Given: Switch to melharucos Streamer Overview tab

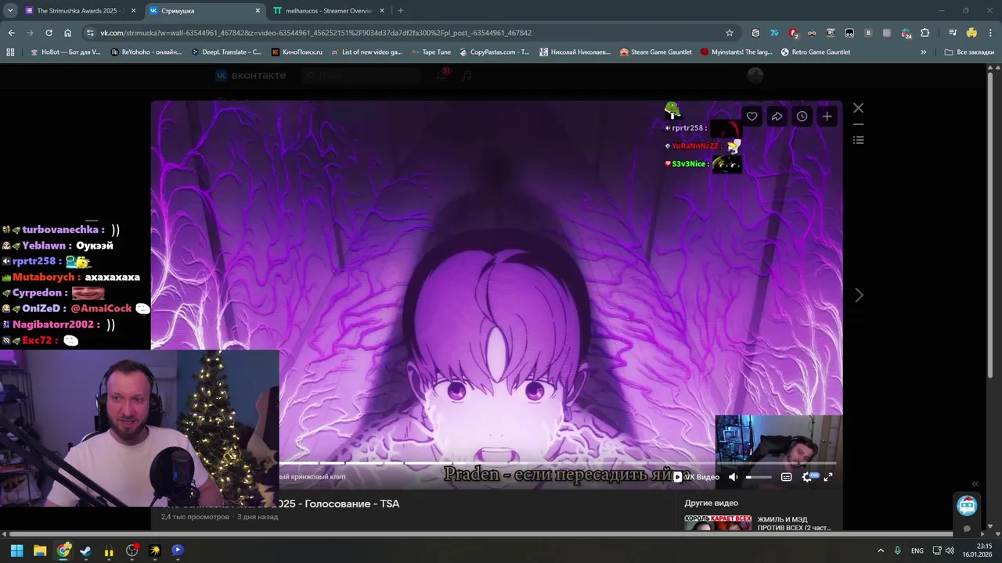Looking at the screenshot, I should point(328,11).
